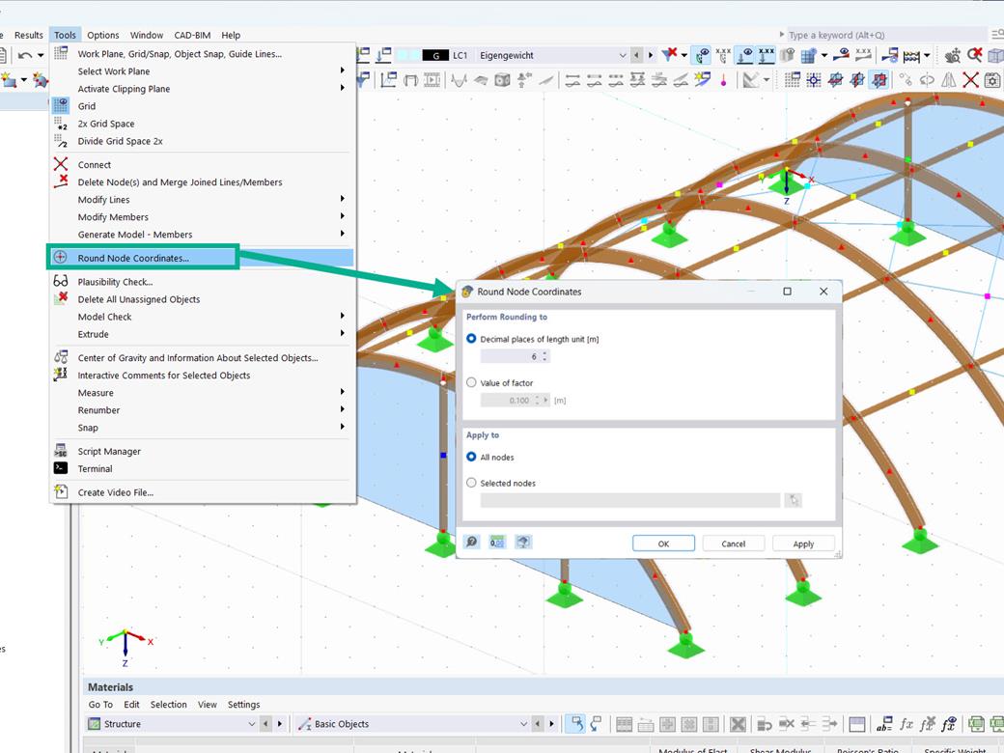Click the 3D view cube icon top right
Viewport: 1004px width, 753px height.
click(x=994, y=54)
